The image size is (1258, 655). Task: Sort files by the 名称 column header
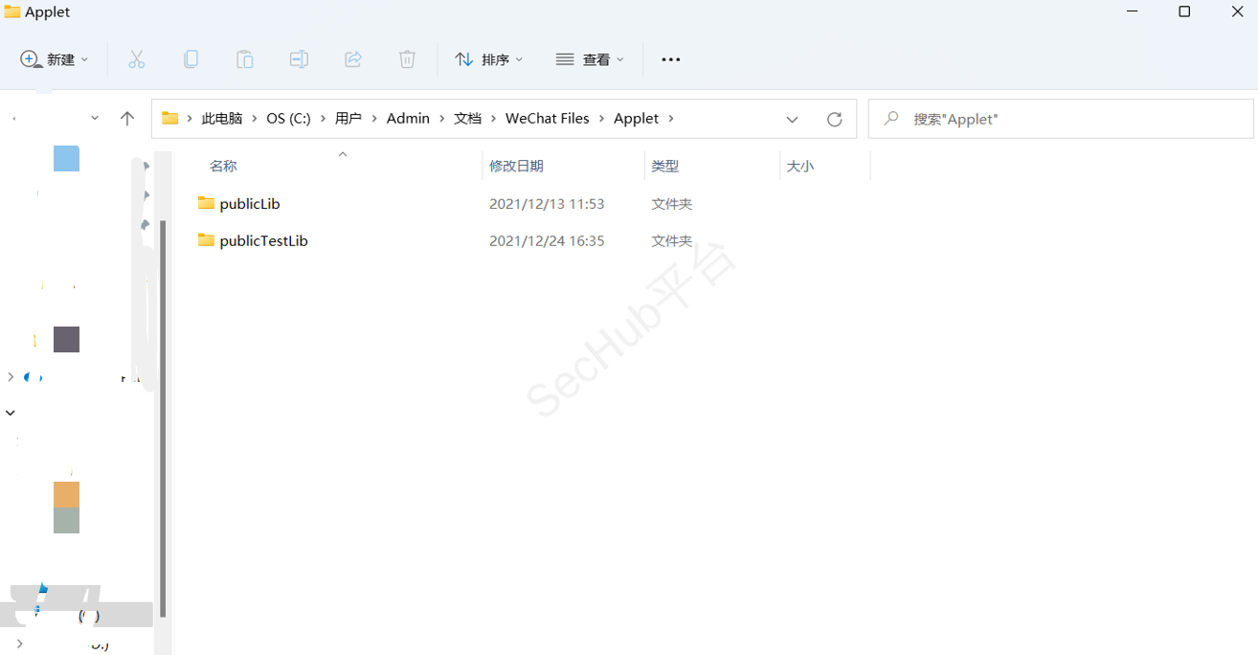pyautogui.click(x=223, y=166)
